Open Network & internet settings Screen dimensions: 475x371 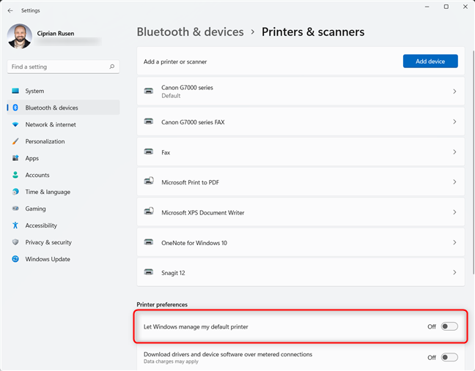click(x=63, y=124)
